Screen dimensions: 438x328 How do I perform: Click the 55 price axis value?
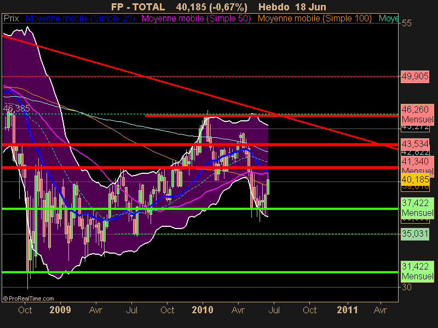[x=406, y=23]
